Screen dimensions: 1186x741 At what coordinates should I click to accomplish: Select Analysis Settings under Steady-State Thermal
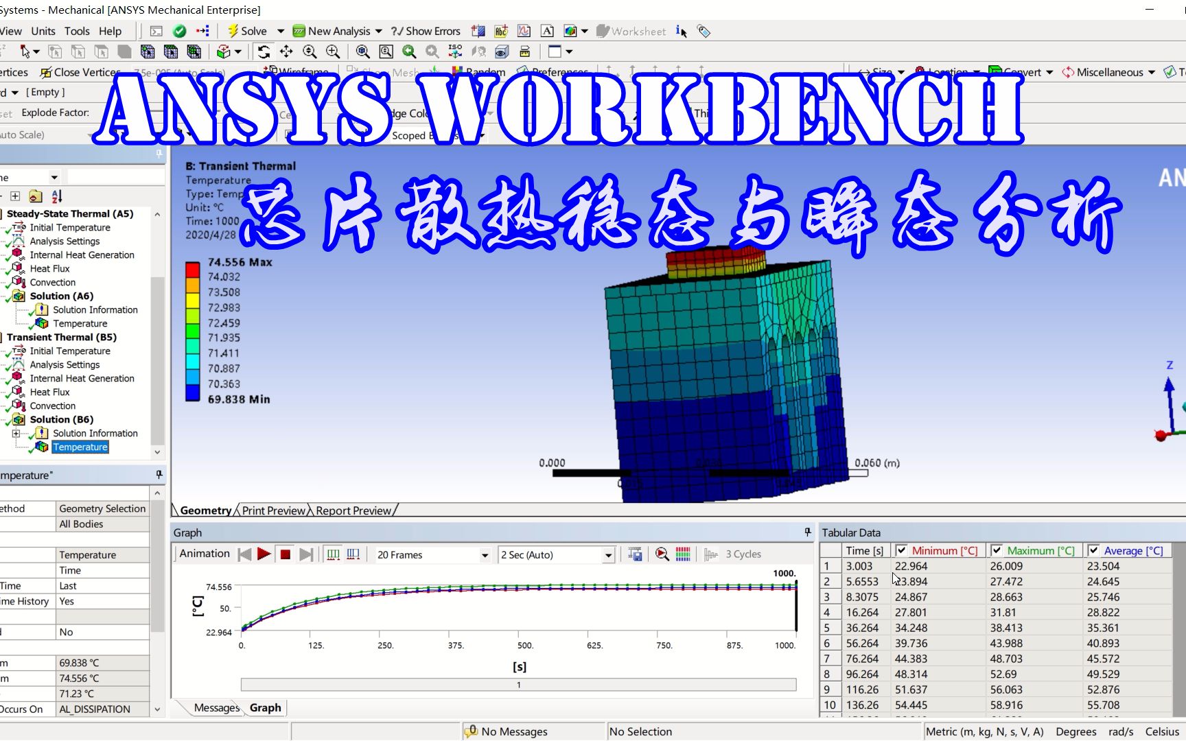pos(65,241)
